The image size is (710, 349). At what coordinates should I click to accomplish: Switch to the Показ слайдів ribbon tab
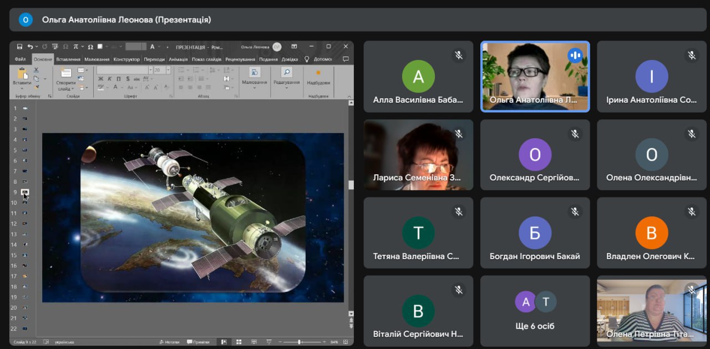click(207, 59)
